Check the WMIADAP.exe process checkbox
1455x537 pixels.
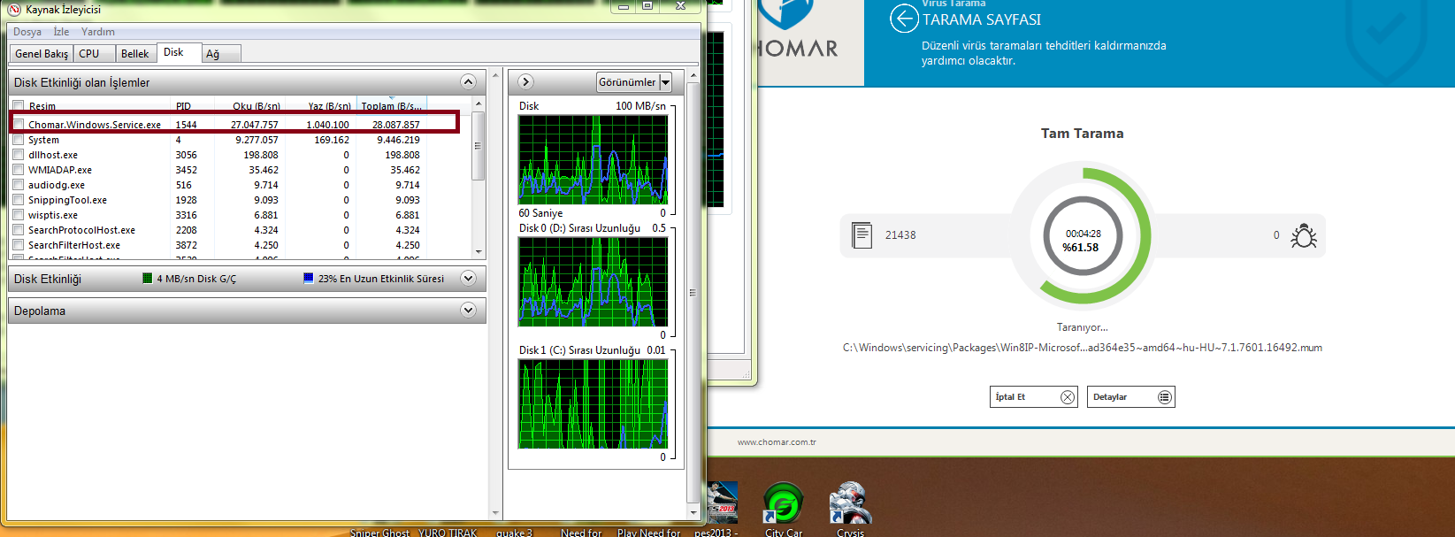point(19,170)
